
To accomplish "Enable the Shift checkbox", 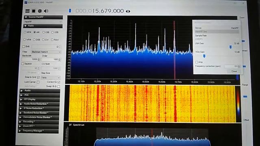I will [x=24, y=47].
